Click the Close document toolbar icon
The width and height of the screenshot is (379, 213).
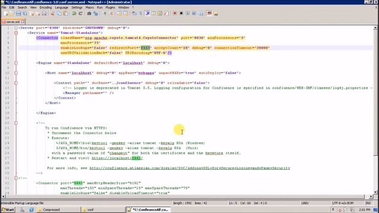tap(31, 14)
